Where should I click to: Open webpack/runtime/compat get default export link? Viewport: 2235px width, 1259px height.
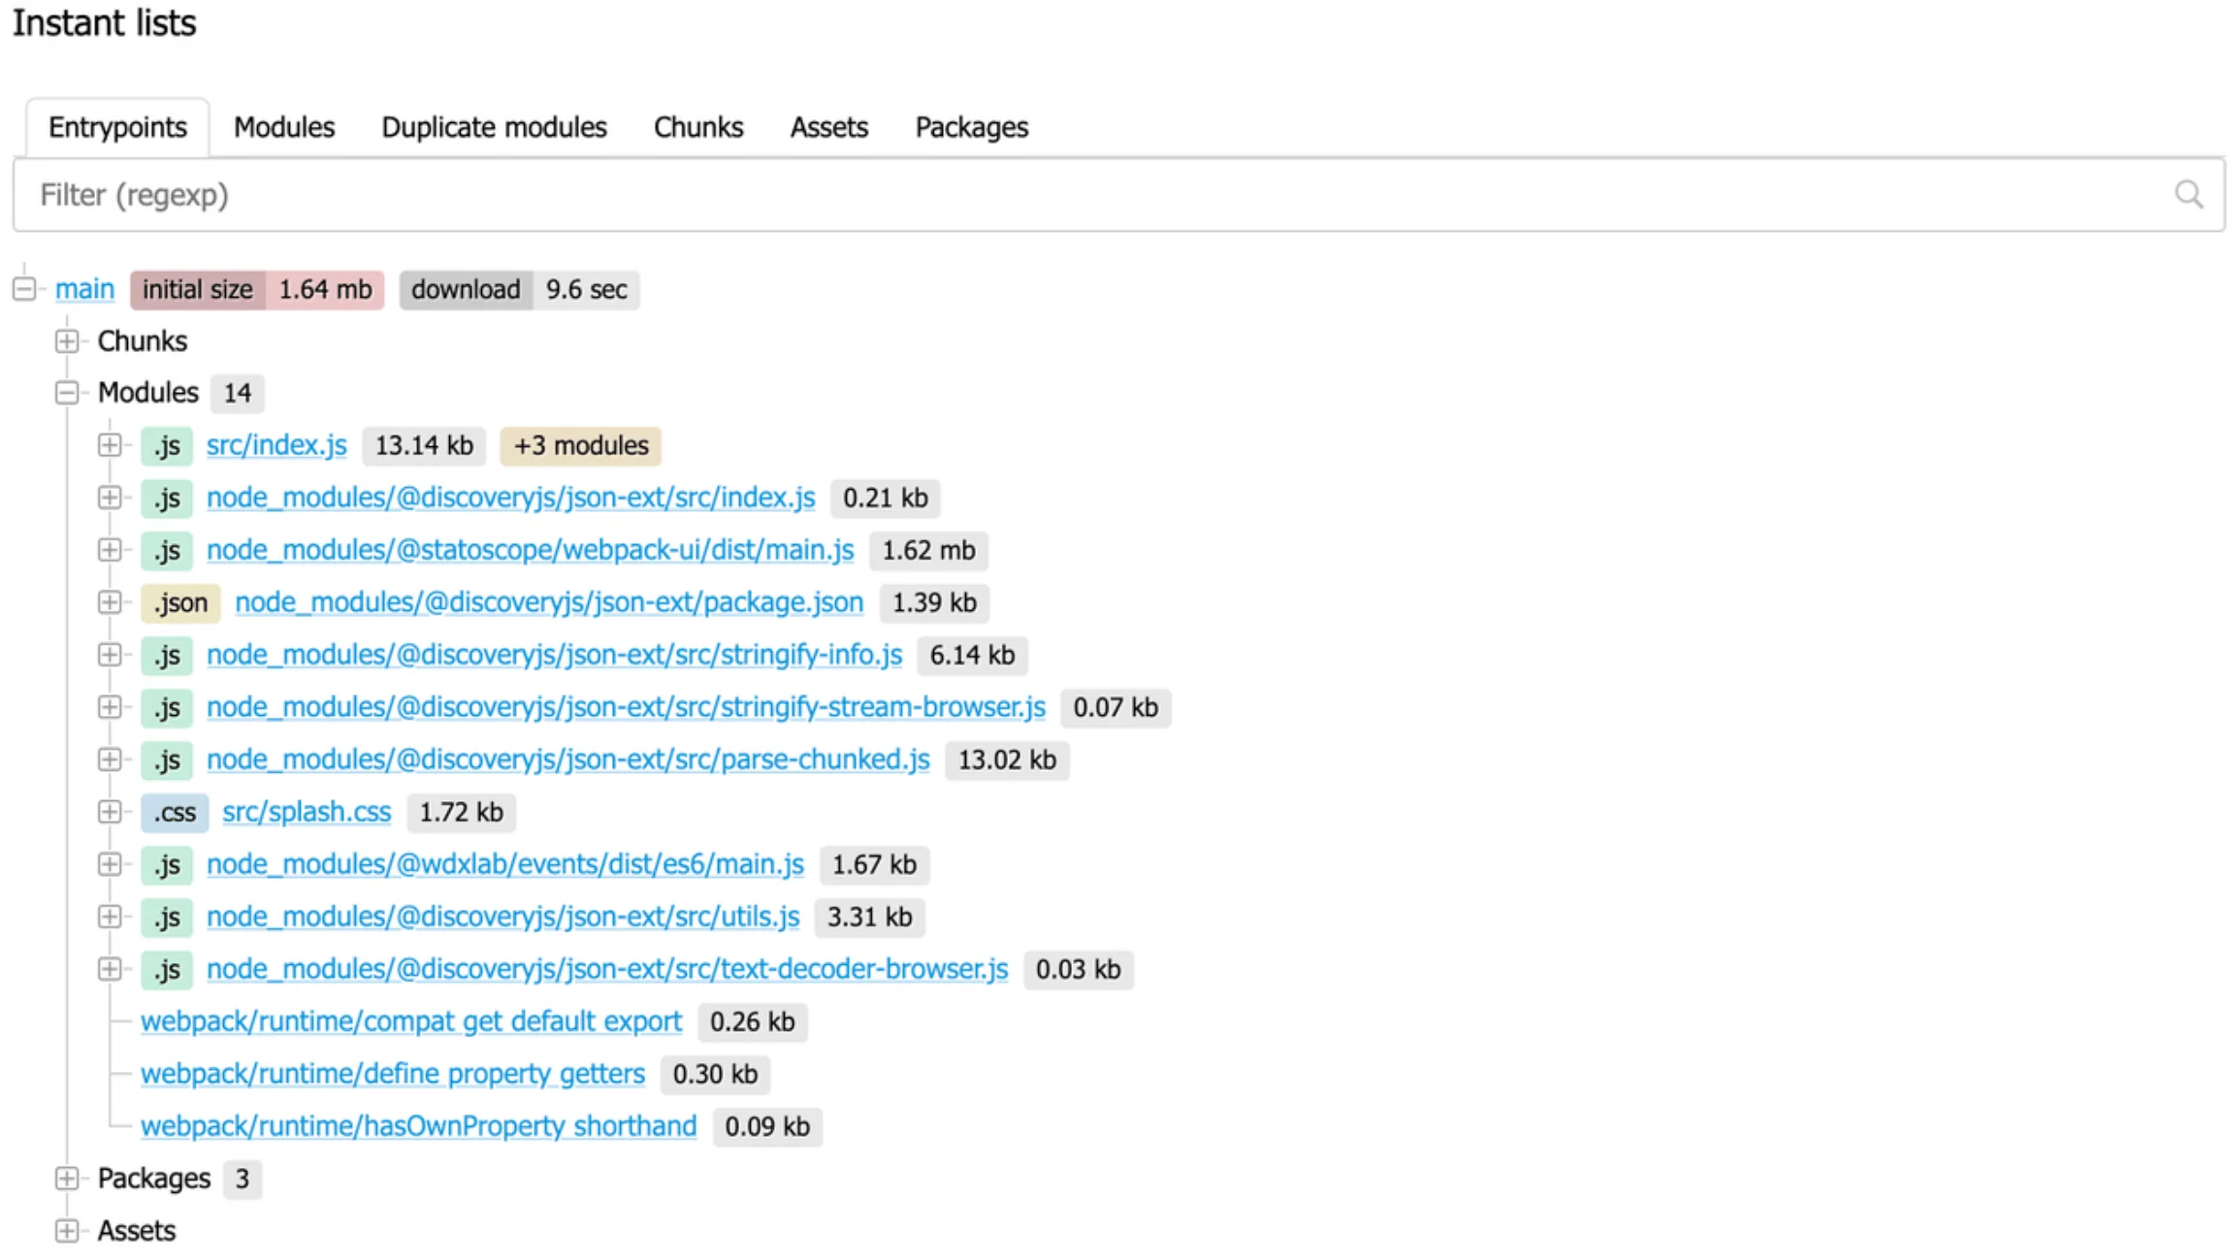point(411,1021)
